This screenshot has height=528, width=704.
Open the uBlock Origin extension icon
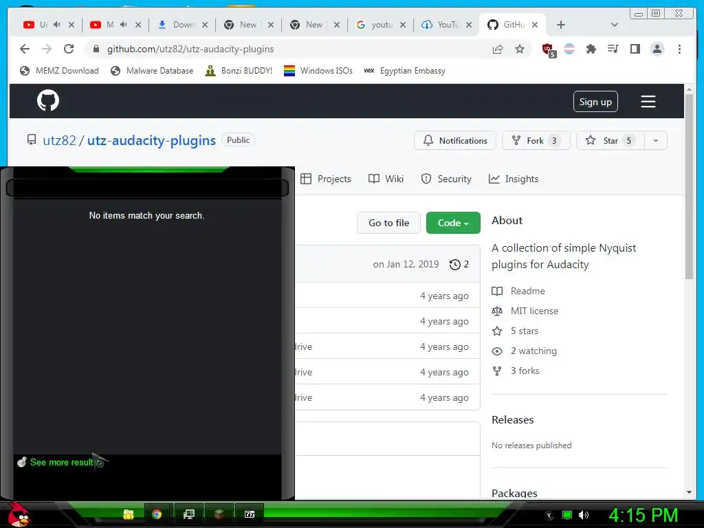point(548,49)
